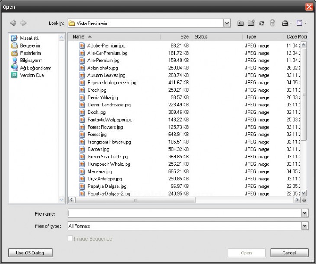The height and width of the screenshot is (264, 316).
Task: Click the Use OS Dialog button
Action: 30,253
